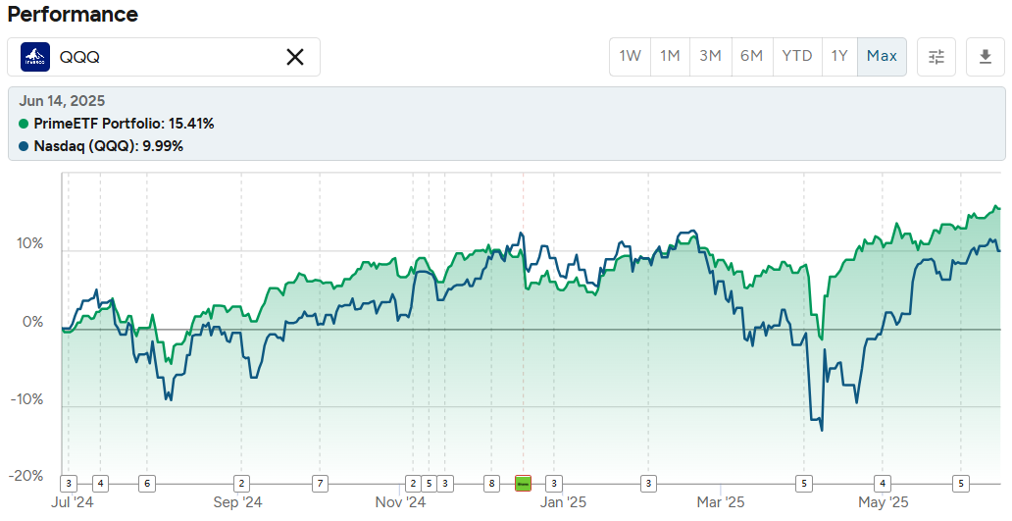Screen dimensions: 1012x521
Task: Select the 1W time range
Action: pos(630,56)
